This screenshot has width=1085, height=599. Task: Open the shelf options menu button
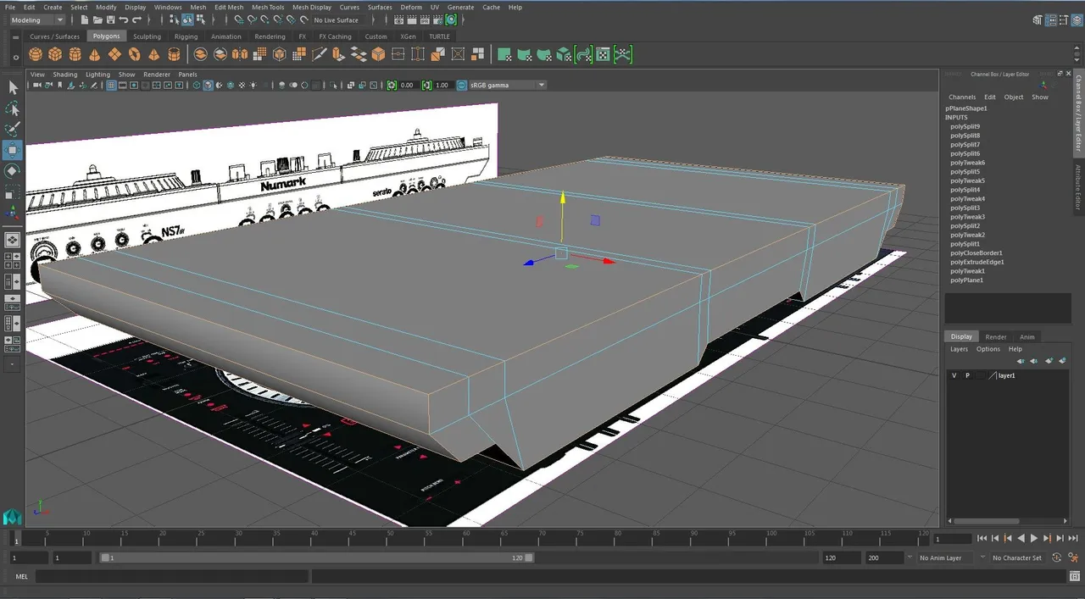(16, 57)
